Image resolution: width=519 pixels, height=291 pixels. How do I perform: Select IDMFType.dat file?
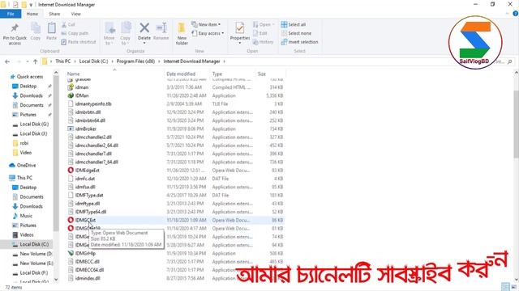(x=89, y=196)
